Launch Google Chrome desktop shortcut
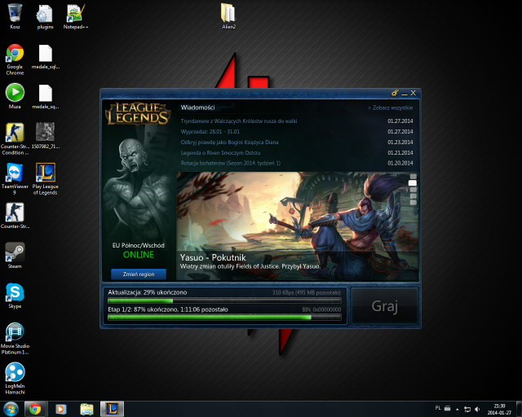Image resolution: width=522 pixels, height=417 pixels. point(15,59)
